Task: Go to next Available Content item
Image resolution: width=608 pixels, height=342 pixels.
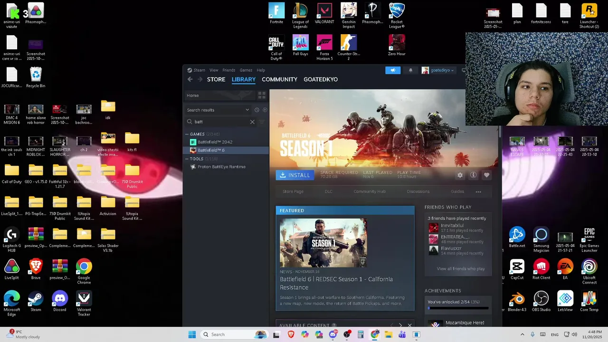Action: pyautogui.click(x=400, y=326)
